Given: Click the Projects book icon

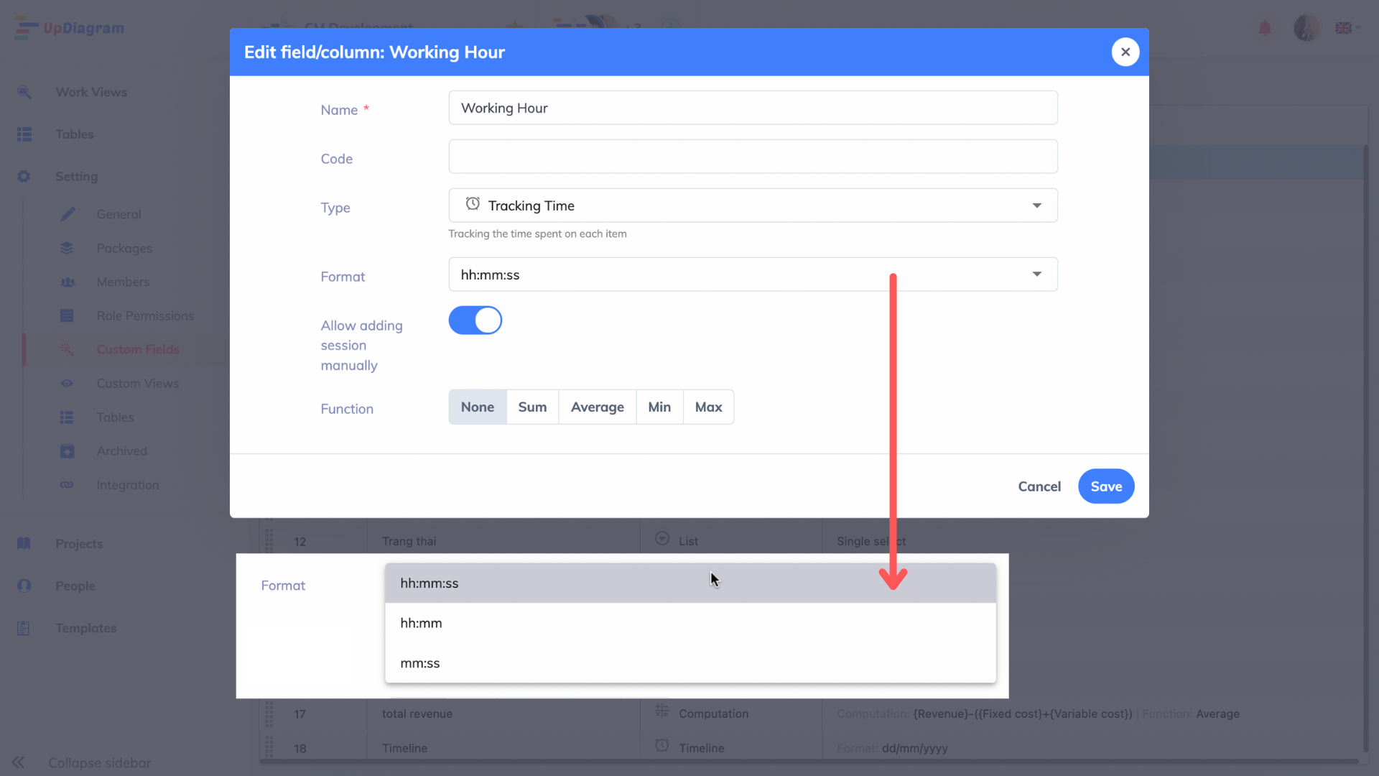Looking at the screenshot, I should click(x=24, y=544).
